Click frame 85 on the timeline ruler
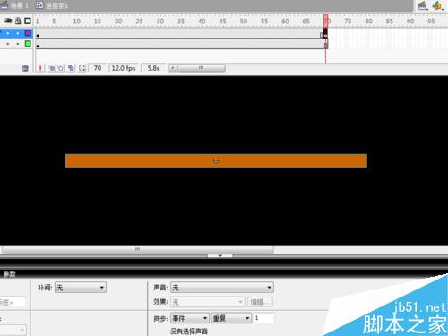Screen dimensions: 448x336 (x=390, y=22)
